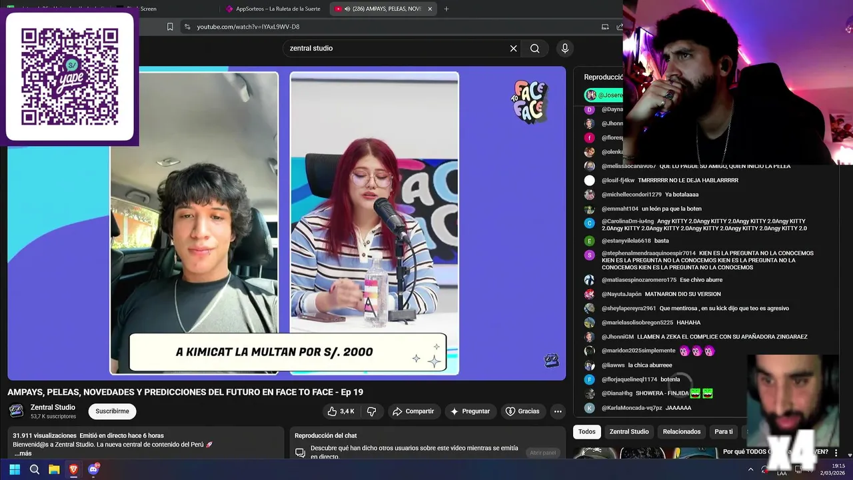
Task: Click the Abrir panel button
Action: pos(542,453)
